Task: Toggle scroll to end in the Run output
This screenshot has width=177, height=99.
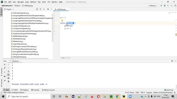Action: pyautogui.click(x=9, y=75)
